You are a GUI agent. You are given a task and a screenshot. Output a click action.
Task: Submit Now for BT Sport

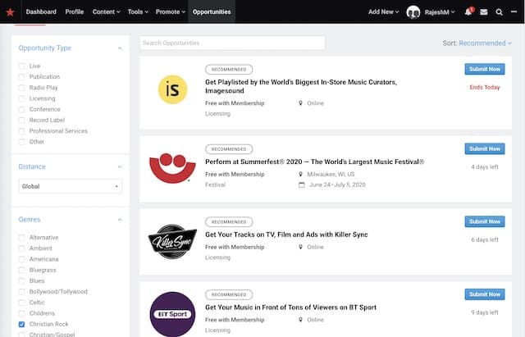click(x=485, y=294)
